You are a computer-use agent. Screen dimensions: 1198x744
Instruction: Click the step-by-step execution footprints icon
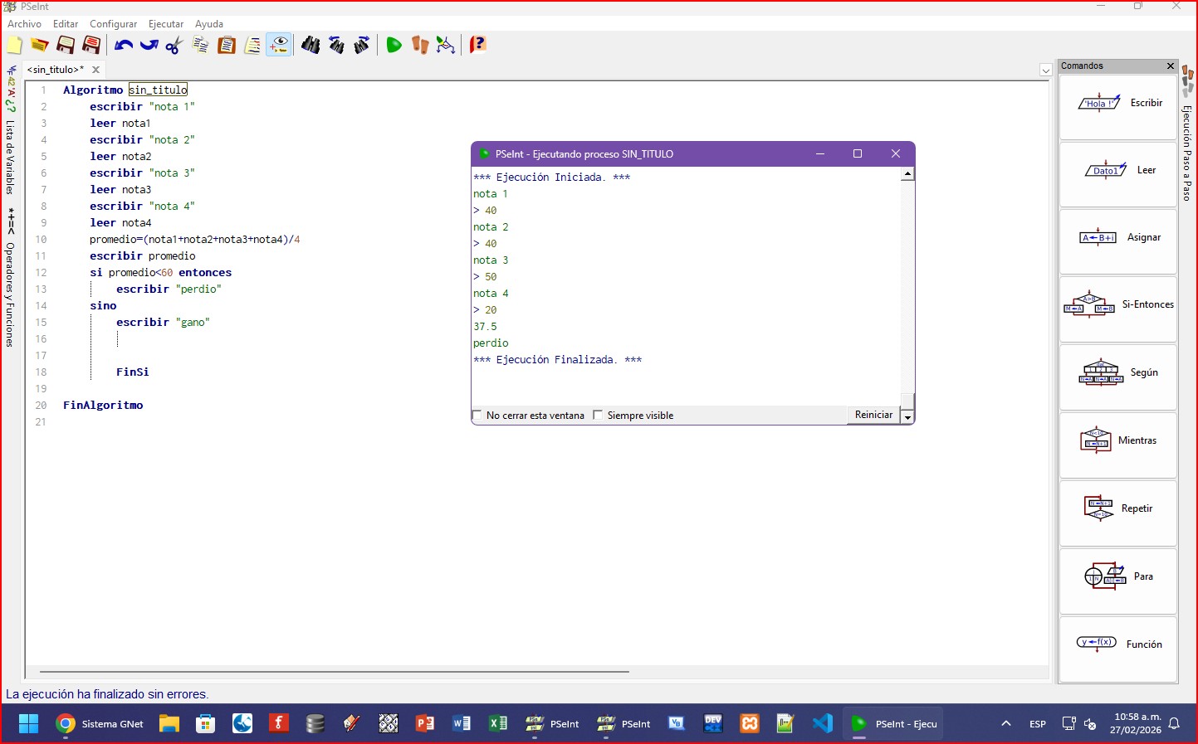coord(420,45)
